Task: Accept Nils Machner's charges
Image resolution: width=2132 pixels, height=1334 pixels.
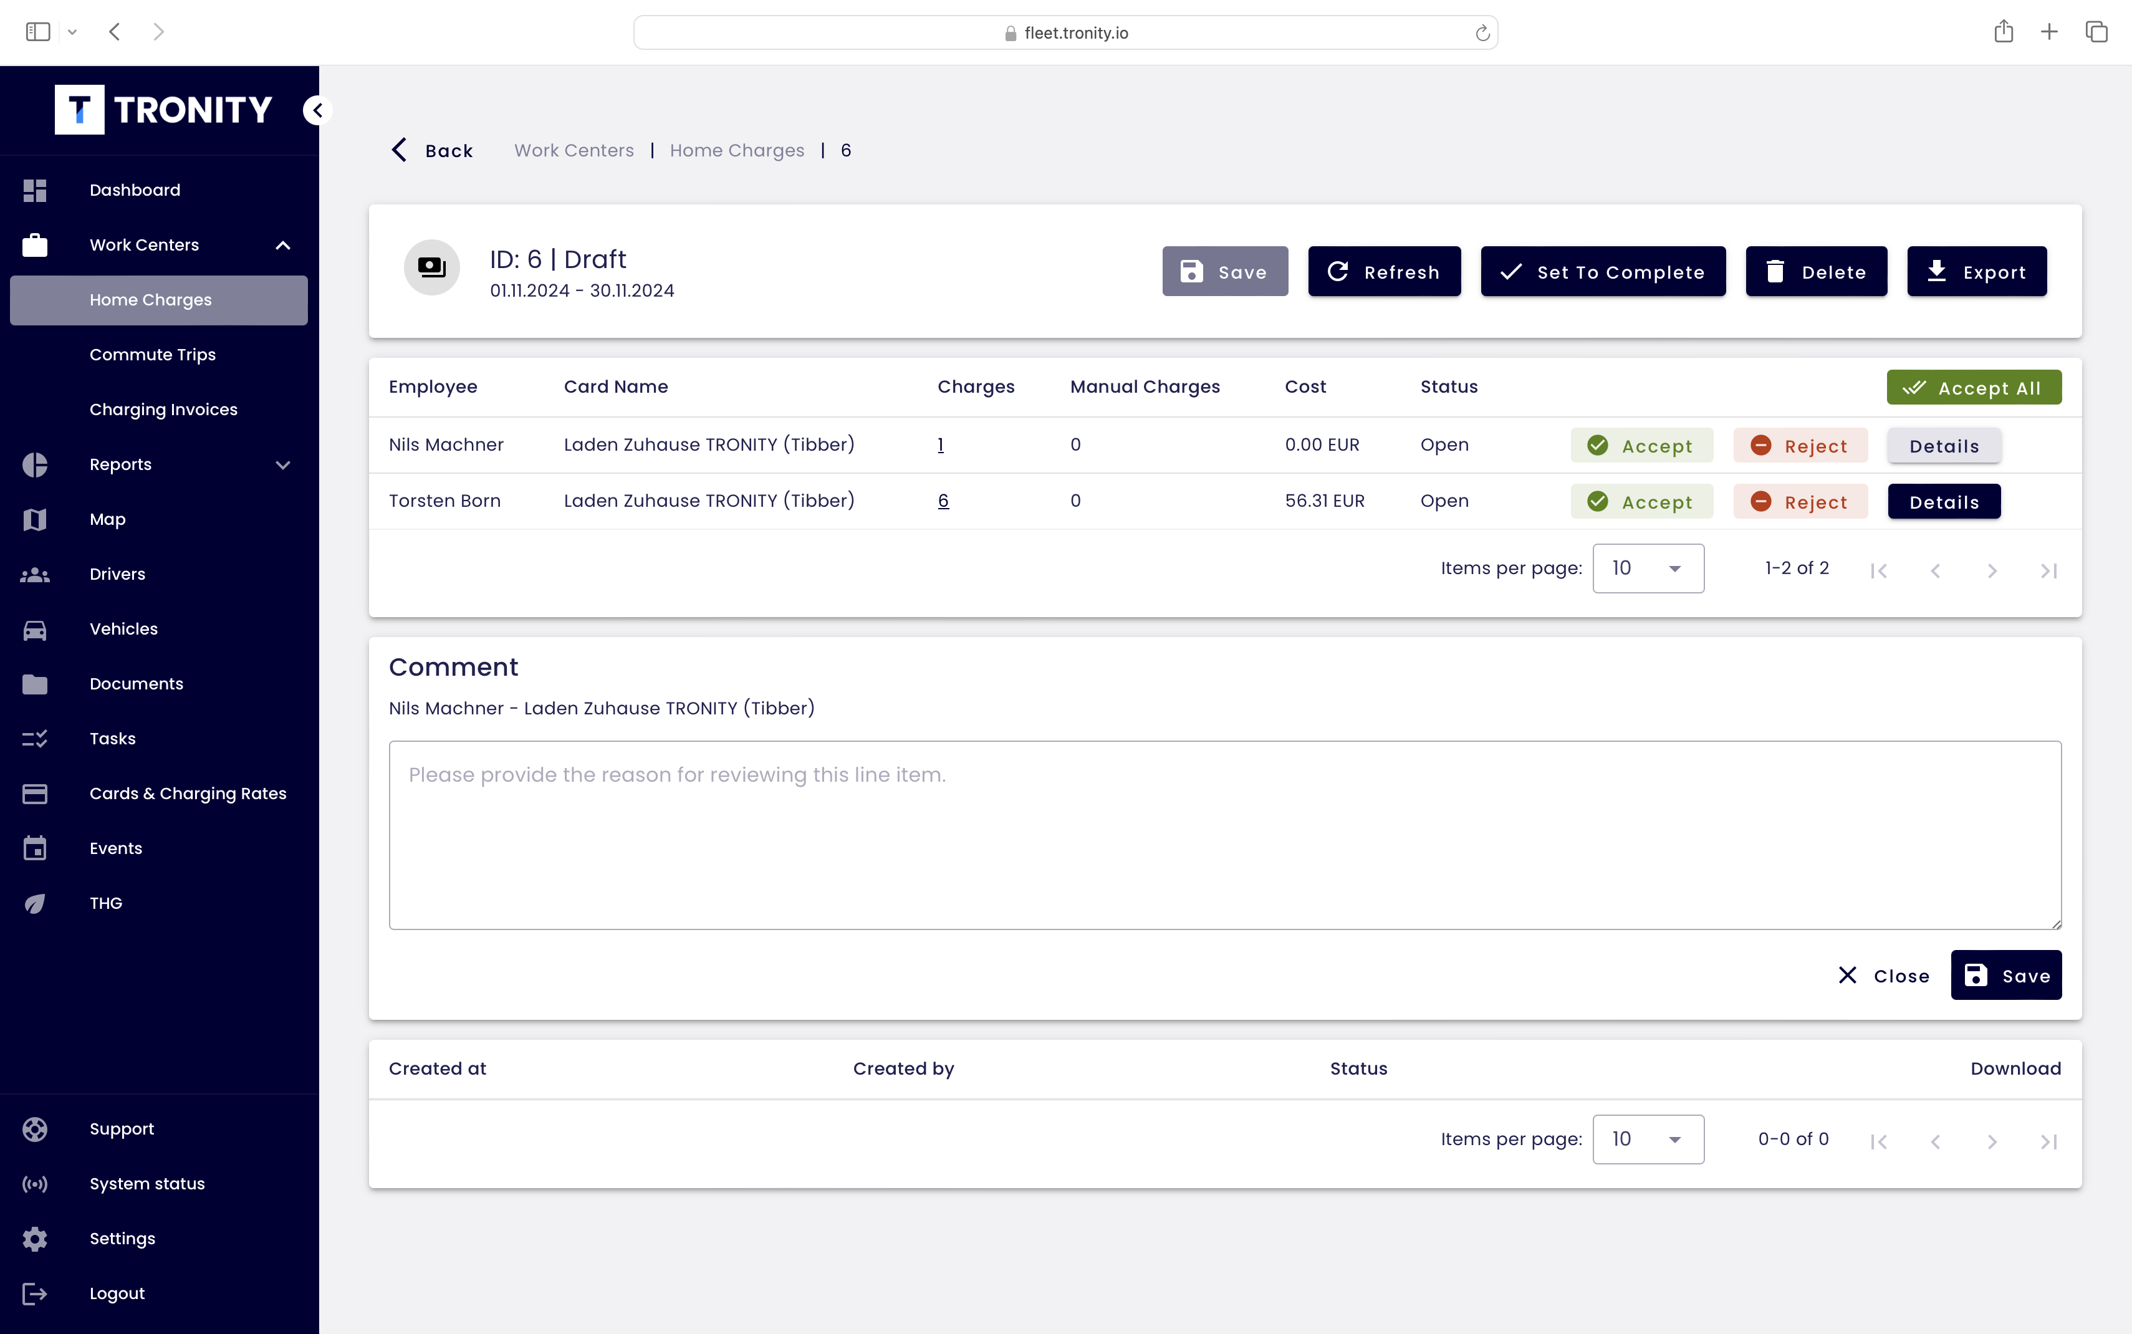Action: pos(1641,446)
